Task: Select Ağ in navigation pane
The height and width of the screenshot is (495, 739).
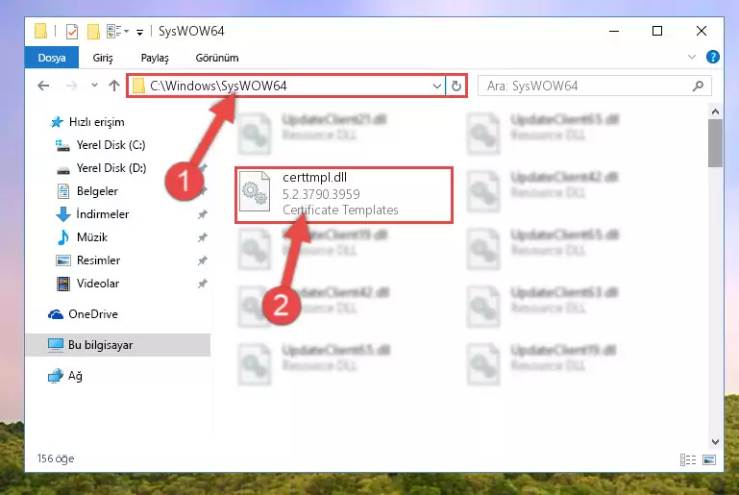Action: click(65, 376)
